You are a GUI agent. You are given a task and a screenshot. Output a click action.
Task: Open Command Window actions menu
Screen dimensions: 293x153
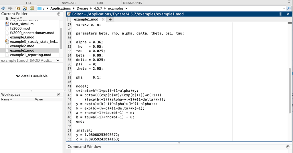(288, 146)
